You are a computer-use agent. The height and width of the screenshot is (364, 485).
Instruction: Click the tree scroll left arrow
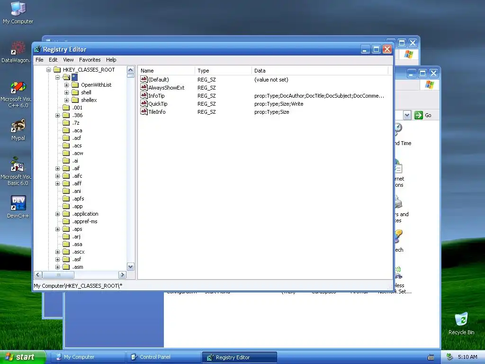coord(38,275)
